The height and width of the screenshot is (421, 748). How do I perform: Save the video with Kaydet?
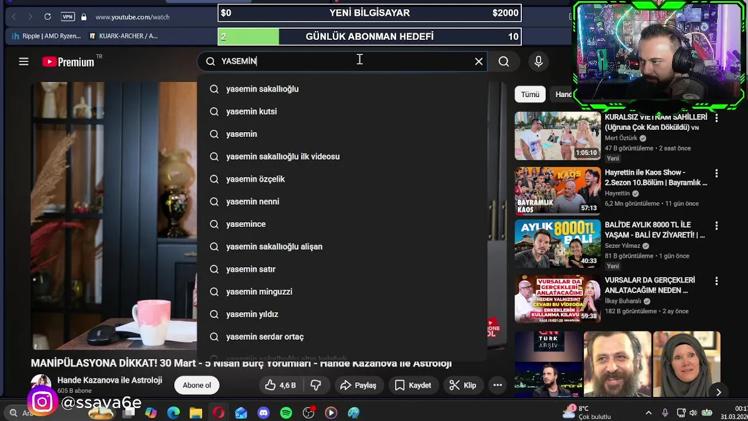coord(413,385)
